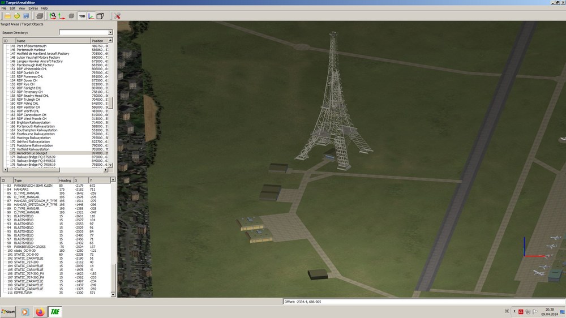Click the X column header
Screen dimensions: 566x318
point(81,180)
